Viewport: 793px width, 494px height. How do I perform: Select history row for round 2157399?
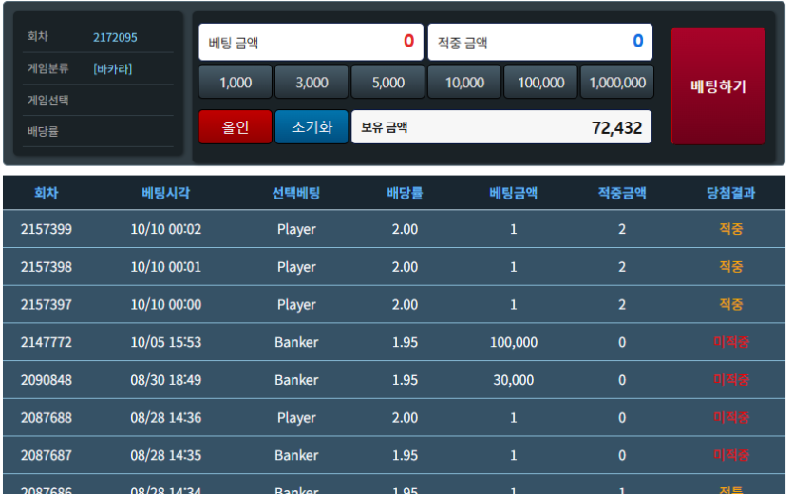tap(394, 229)
